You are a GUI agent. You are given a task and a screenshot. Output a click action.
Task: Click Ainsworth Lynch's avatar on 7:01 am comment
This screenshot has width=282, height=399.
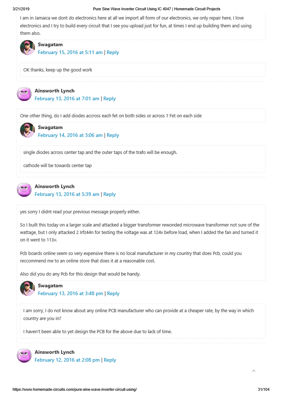[24, 94]
